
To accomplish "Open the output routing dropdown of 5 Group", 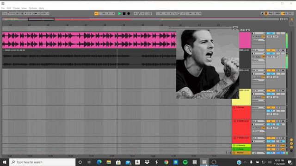I will [259, 107].
